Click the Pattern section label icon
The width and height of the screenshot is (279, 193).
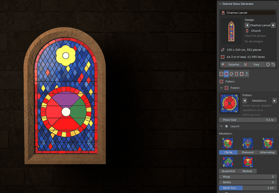222,82
